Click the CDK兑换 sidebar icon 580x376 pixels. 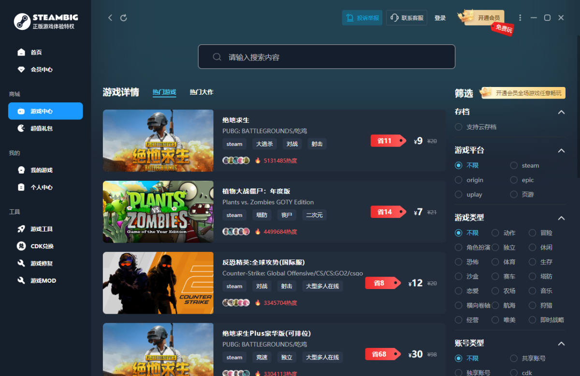click(x=21, y=246)
